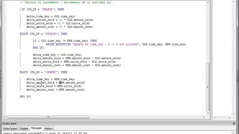Screen dimensions: 239x134
Task: Click the right side panel's scroll-right arrow
Action: coord(230,118)
